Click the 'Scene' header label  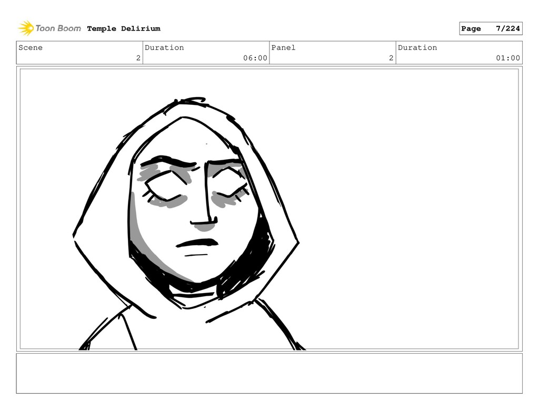pyautogui.click(x=31, y=47)
